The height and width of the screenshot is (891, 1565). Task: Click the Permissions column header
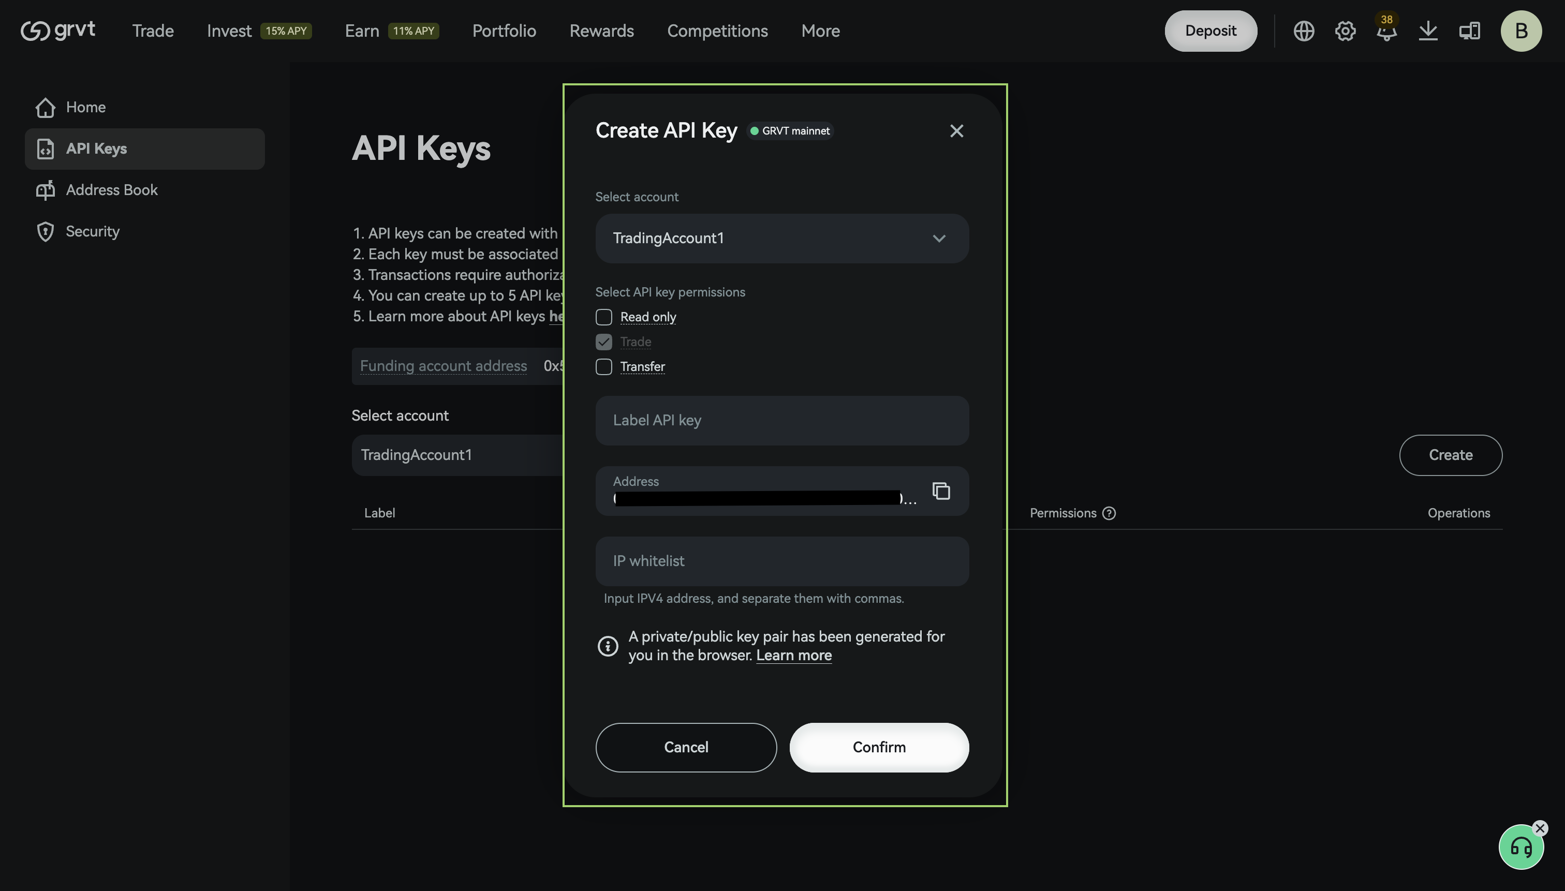point(1062,513)
